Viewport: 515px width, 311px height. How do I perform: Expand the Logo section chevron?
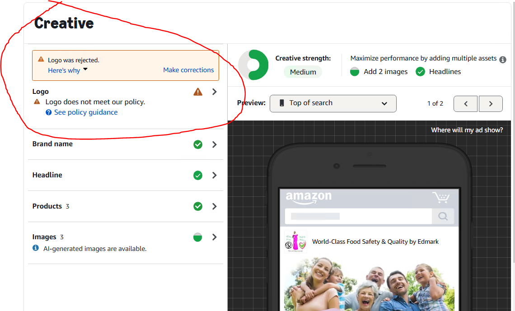point(215,92)
